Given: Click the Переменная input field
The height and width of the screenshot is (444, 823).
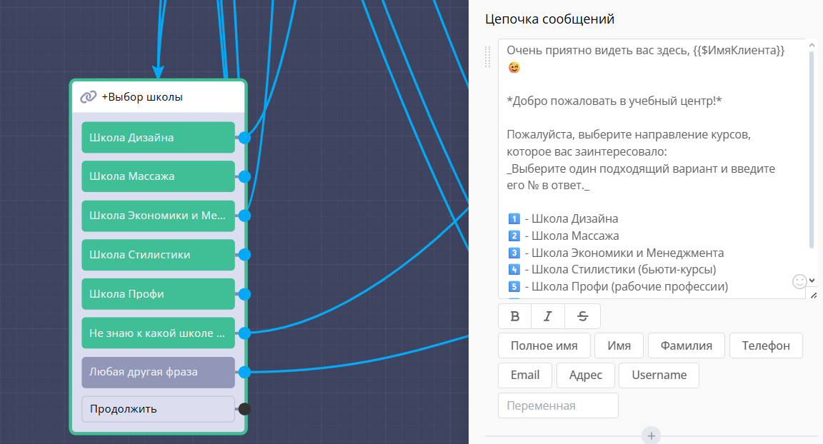Looking at the screenshot, I should click(x=557, y=405).
